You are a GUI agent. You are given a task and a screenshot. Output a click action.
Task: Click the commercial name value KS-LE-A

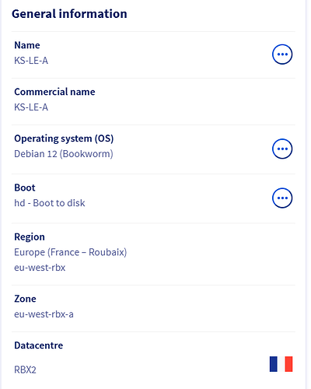click(31, 107)
